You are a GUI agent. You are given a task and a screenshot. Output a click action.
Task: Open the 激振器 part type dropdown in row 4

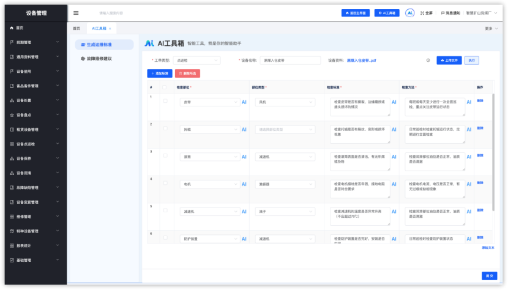click(x=285, y=184)
